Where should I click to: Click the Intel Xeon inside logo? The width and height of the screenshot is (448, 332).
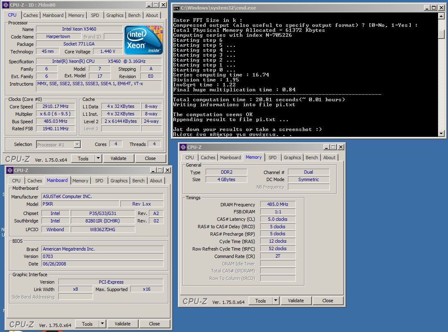144,40
